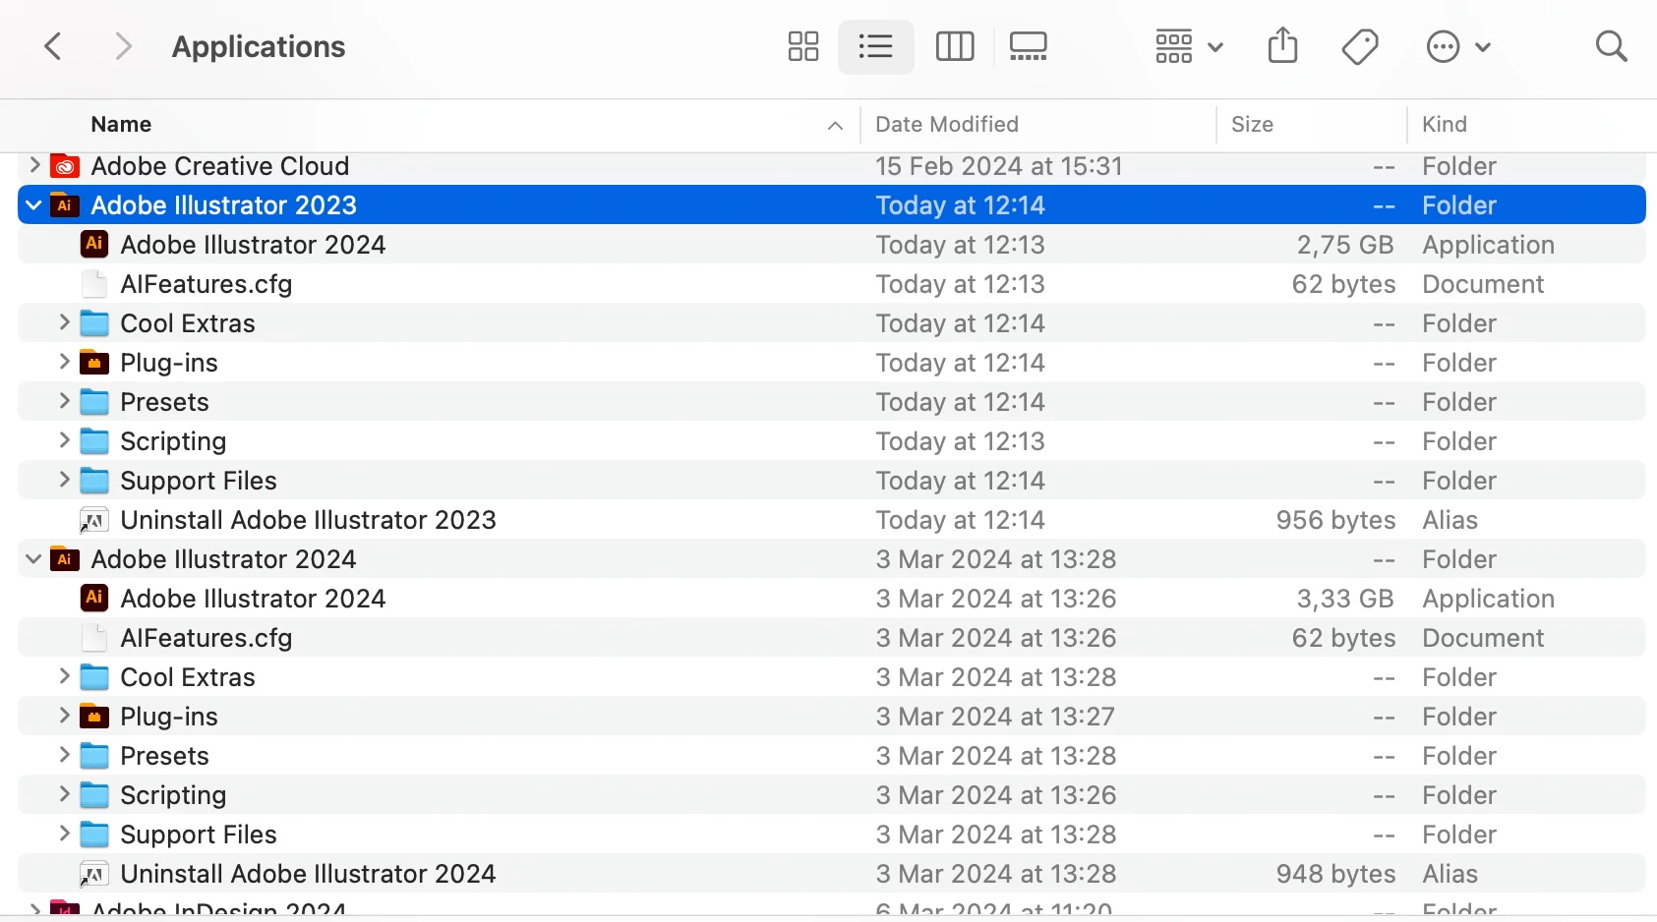Click Plug-ins folder icon, 3 Mar 2024
This screenshot has height=922, width=1657.
pyautogui.click(x=94, y=717)
